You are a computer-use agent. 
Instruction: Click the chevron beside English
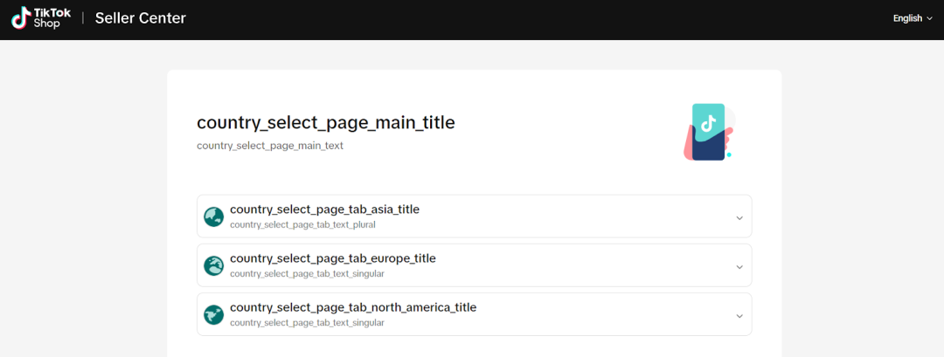coord(929,18)
